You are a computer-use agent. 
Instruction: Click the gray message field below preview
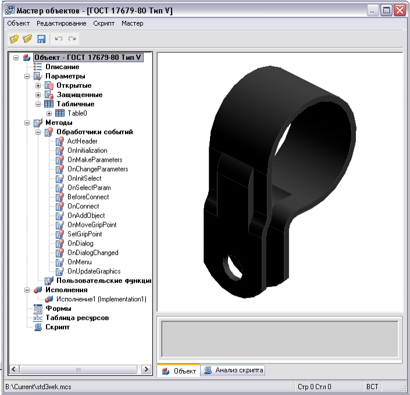[x=280, y=339]
